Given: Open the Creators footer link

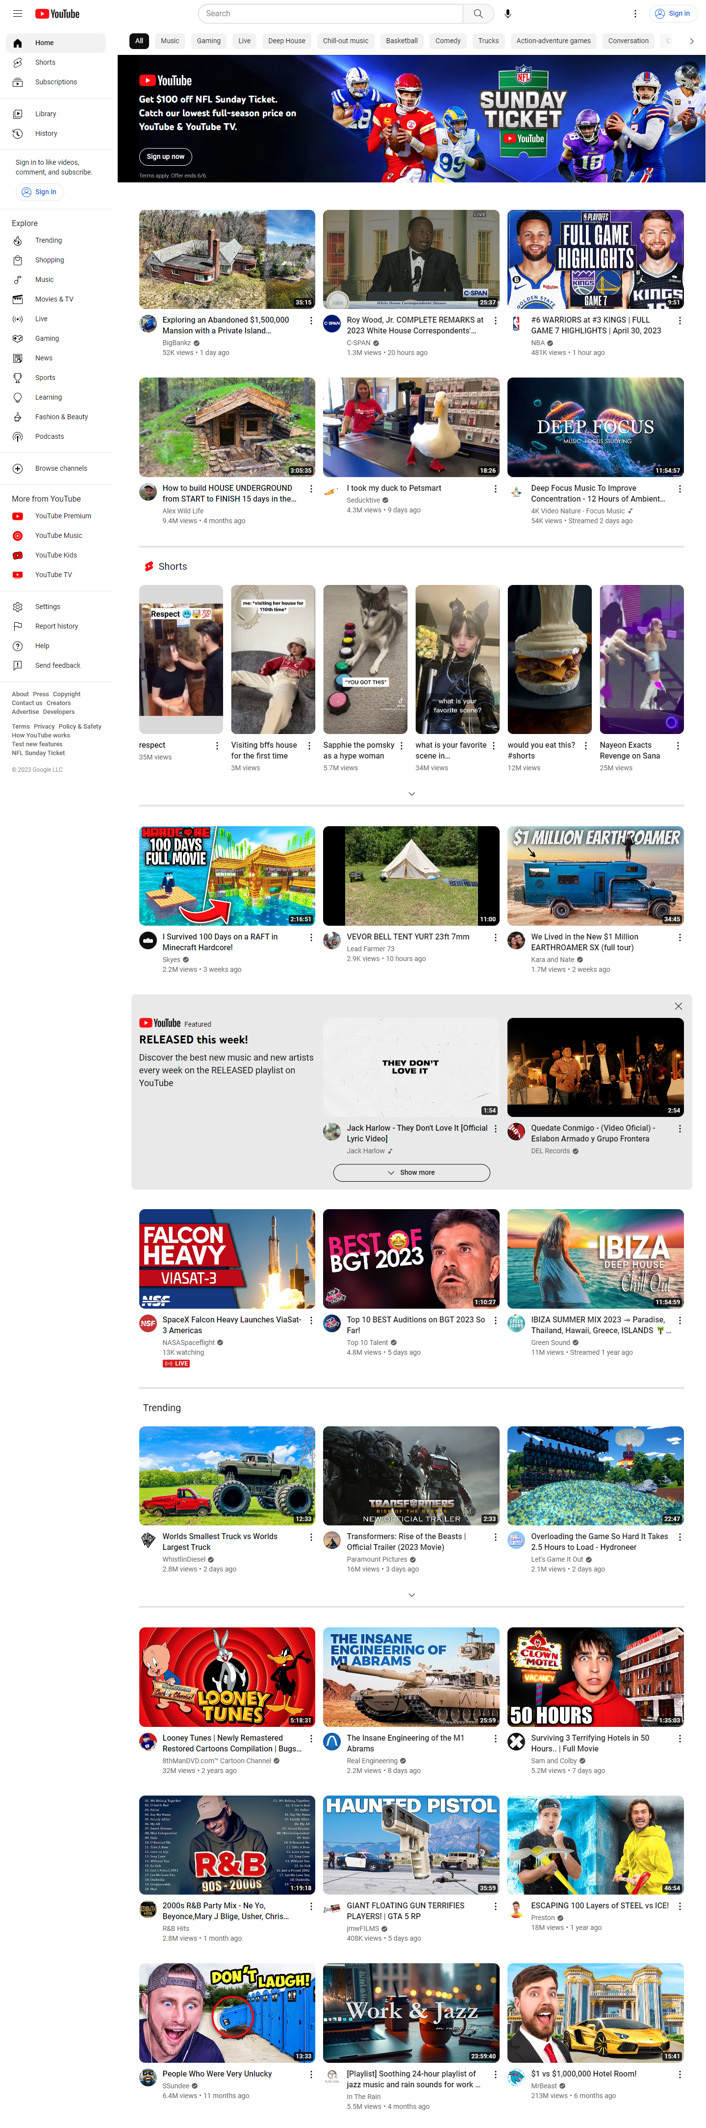Looking at the screenshot, I should coord(59,703).
